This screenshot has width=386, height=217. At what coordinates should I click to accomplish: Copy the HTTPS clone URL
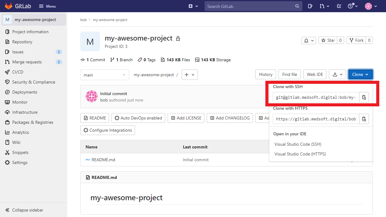click(x=364, y=119)
